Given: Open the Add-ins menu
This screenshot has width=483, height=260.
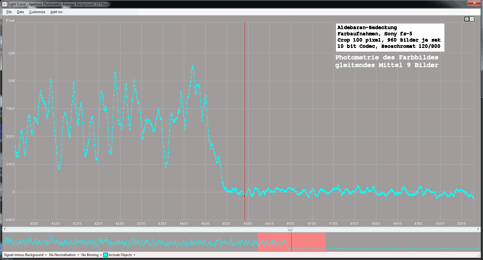Looking at the screenshot, I should click(x=56, y=12).
